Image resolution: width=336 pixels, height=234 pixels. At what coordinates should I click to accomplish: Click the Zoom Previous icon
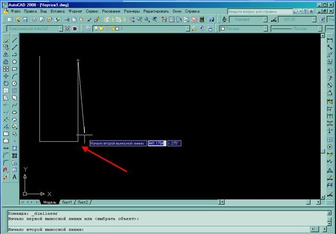click(x=154, y=20)
